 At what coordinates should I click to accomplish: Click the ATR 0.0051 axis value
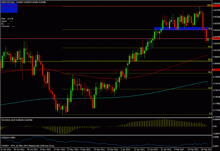pyautogui.click(x=216, y=146)
